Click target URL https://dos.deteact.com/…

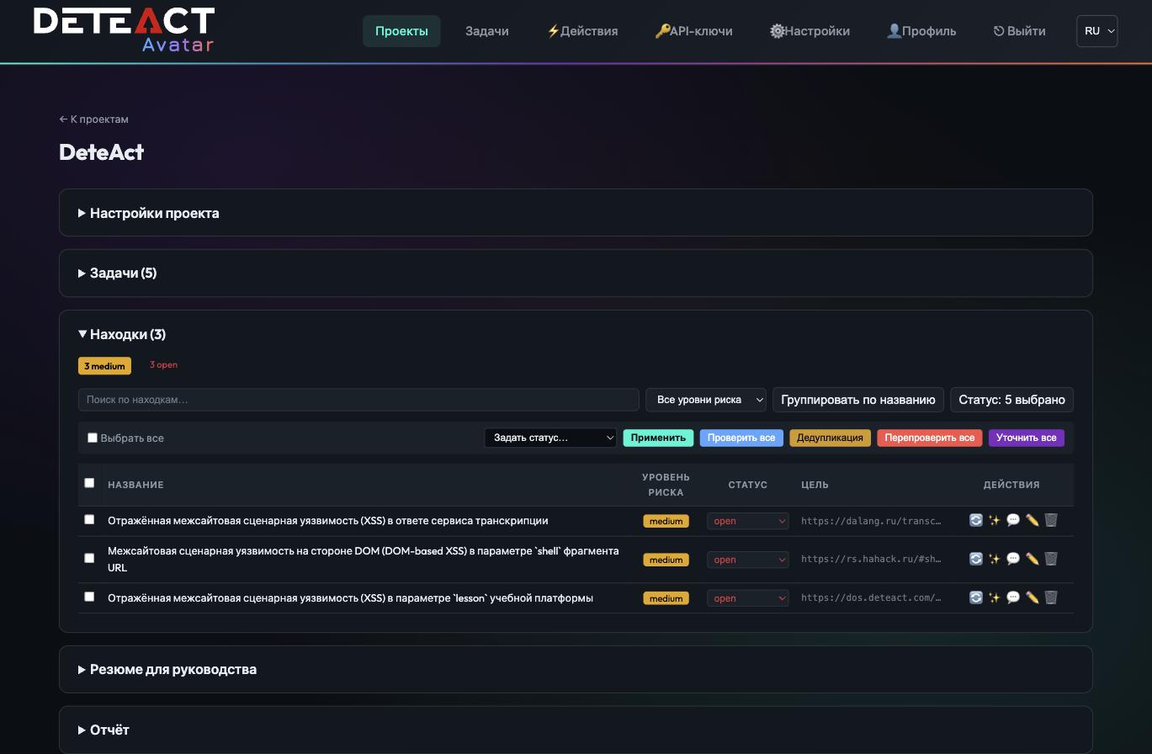[x=871, y=598]
